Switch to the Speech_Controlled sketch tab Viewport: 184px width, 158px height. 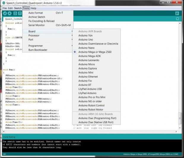[13, 19]
